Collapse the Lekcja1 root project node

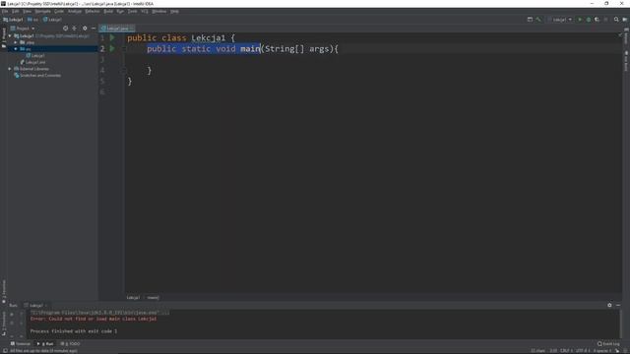tap(10, 35)
